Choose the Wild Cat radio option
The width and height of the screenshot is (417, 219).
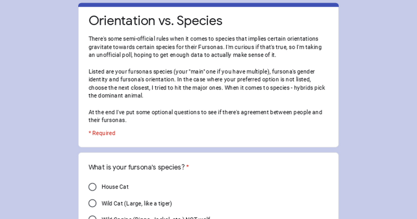coord(92,203)
